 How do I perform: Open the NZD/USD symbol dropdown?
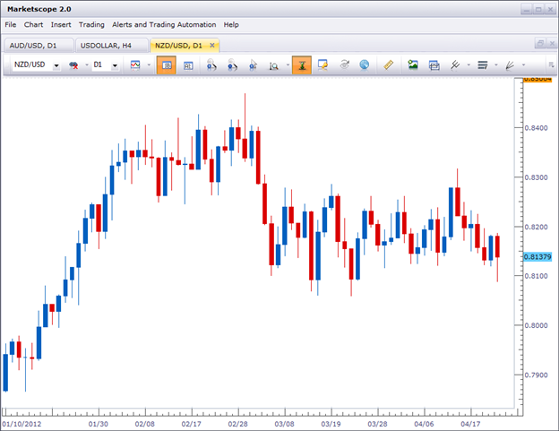[56, 65]
